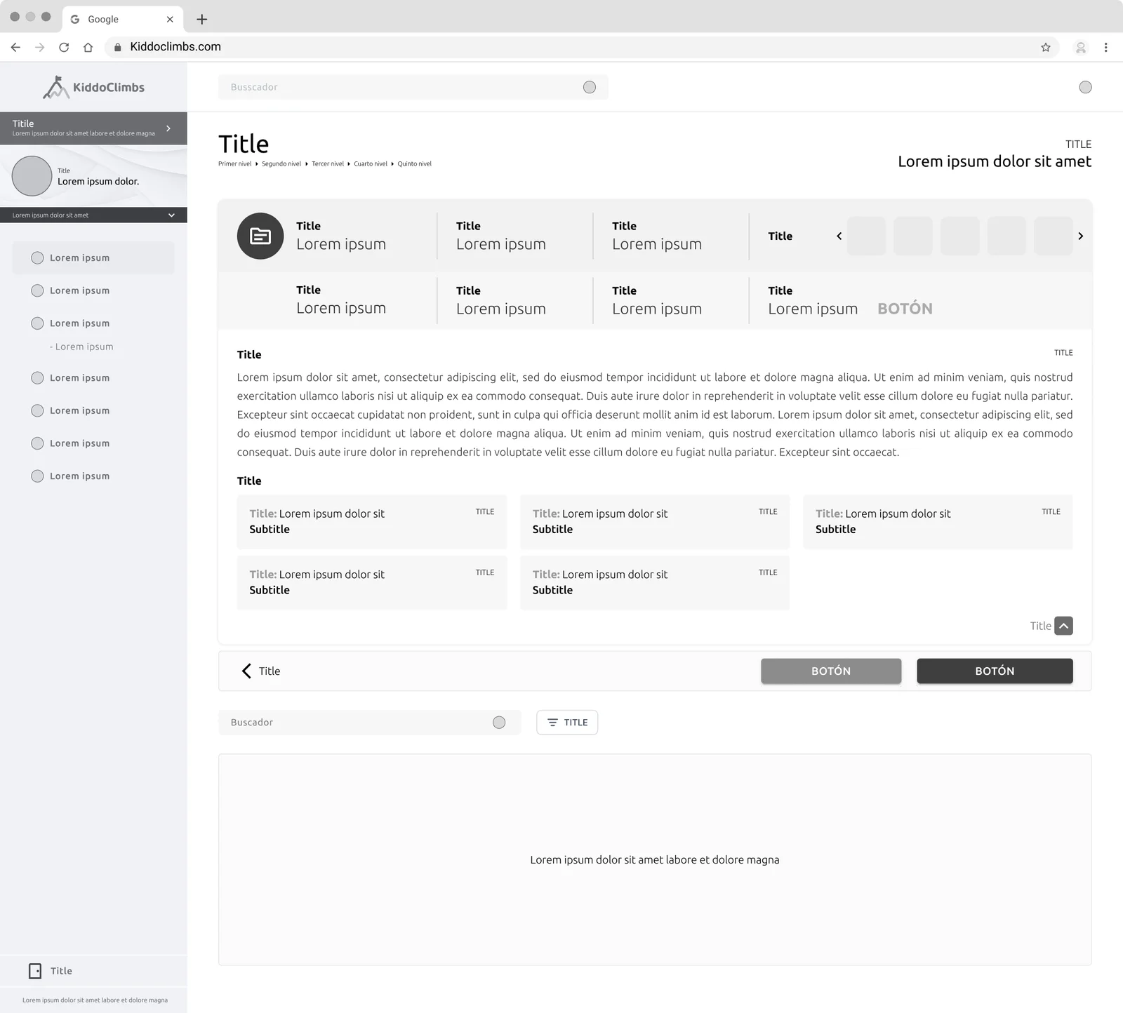Image resolution: width=1123 pixels, height=1013 pixels.
Task: Click the browser home icon
Action: (88, 47)
